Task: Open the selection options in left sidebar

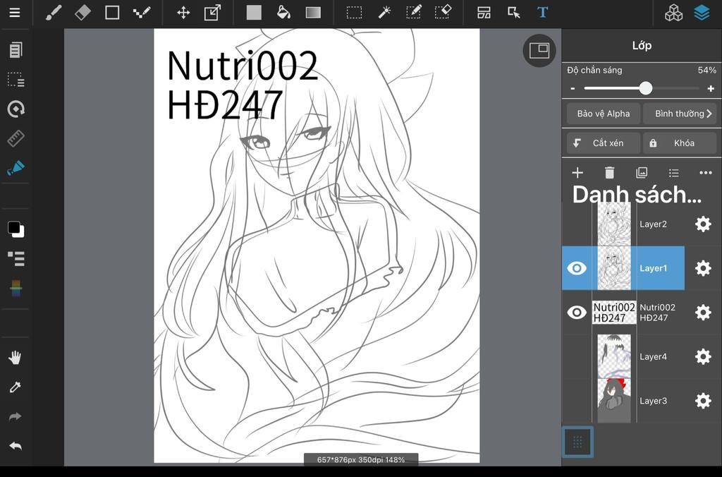Action: (16, 79)
